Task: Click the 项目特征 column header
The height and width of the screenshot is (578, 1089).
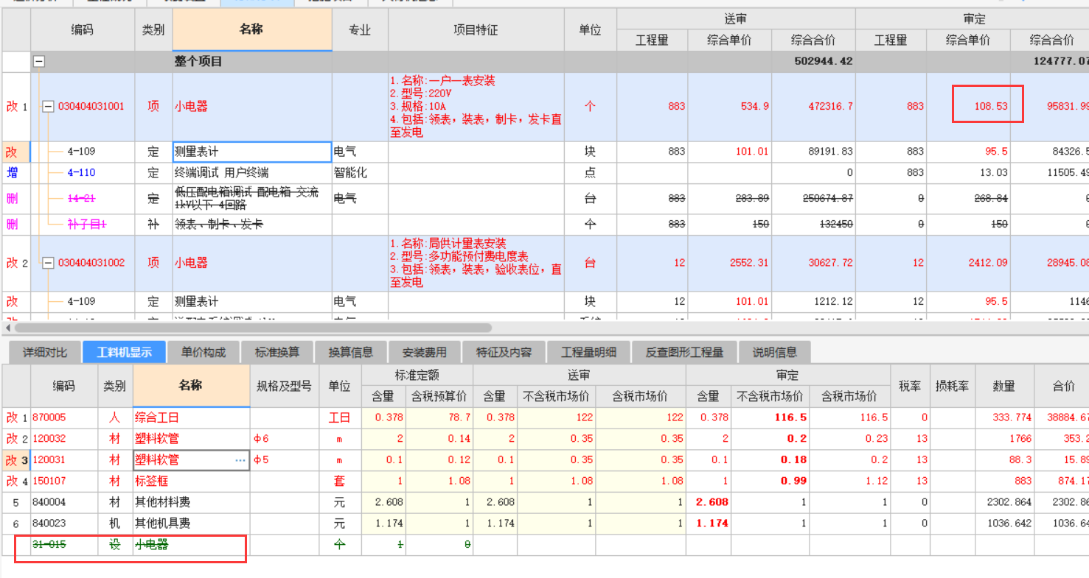Action: coord(476,29)
